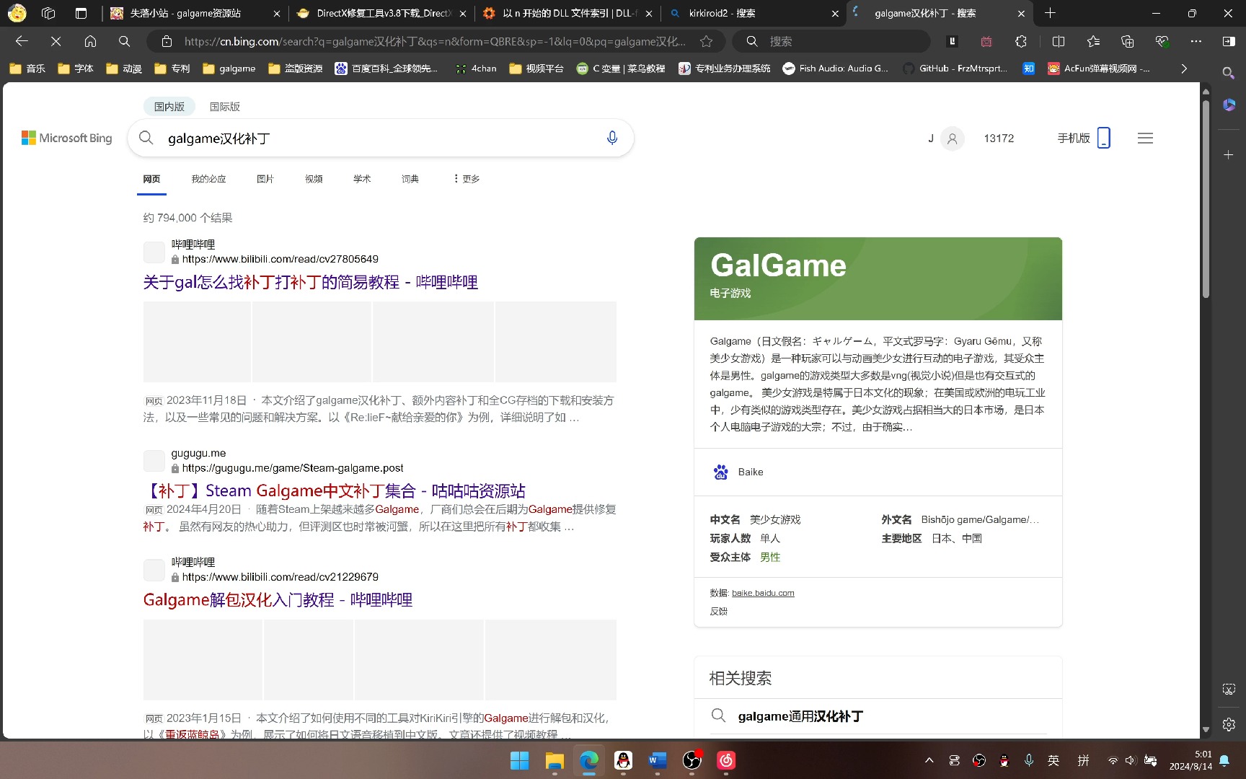Go back to the previous page
The image size is (1246, 779).
coord(22,41)
